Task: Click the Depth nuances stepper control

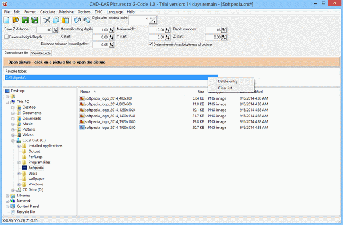Action: tap(224, 30)
